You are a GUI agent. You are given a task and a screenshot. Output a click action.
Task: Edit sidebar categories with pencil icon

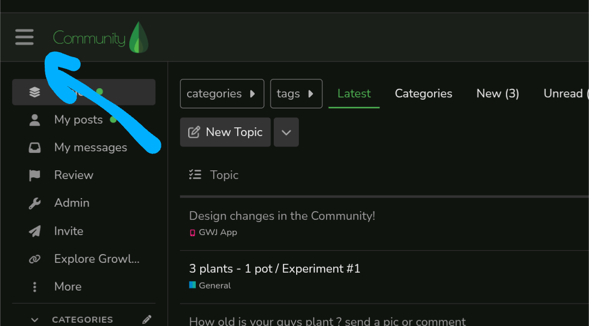146,319
